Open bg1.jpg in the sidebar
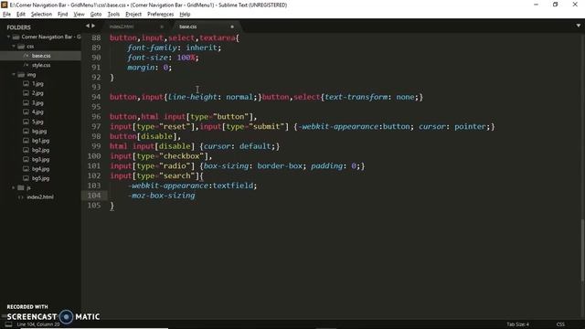This screenshot has height=329, width=585. click(40, 141)
